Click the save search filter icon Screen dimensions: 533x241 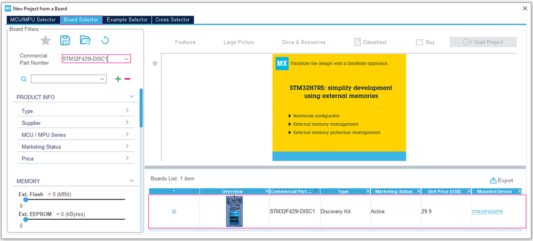pos(65,41)
